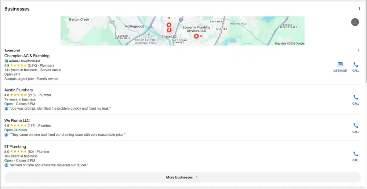Click "They came on time" review snippet

(68, 135)
